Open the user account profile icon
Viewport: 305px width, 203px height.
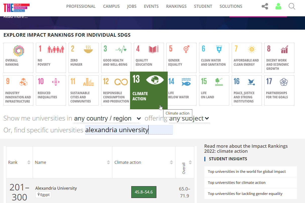[x=278, y=6]
